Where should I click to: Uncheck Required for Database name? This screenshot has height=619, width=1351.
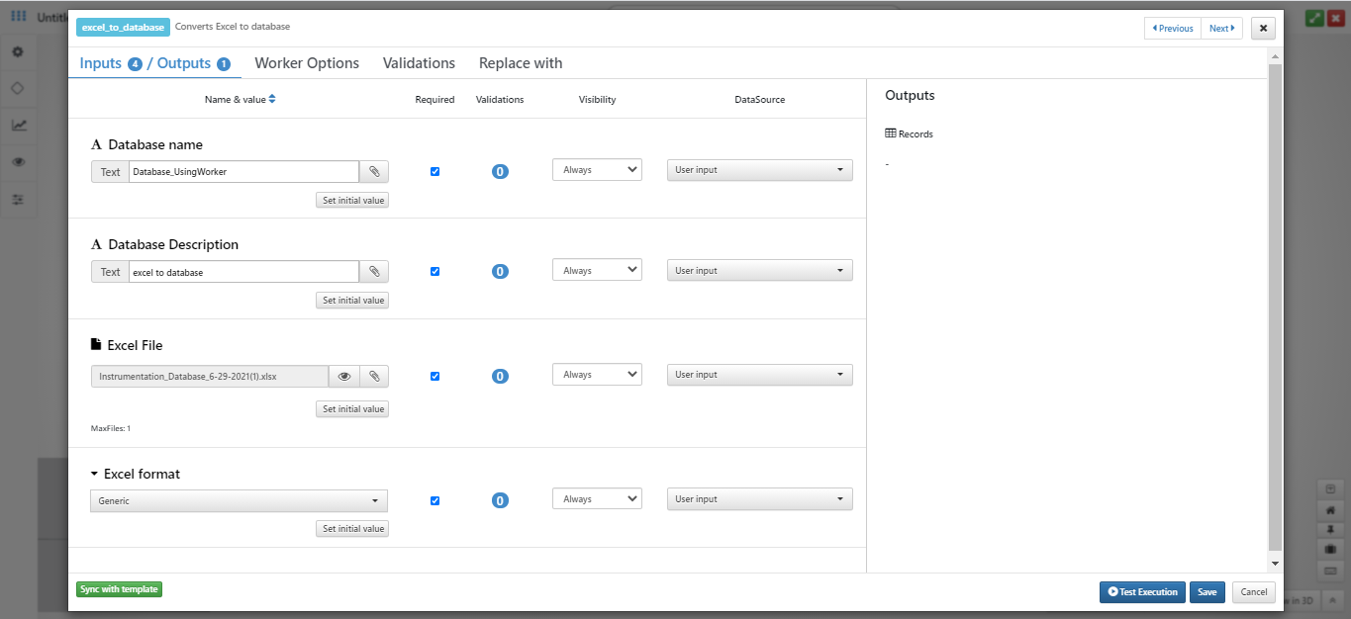(x=434, y=171)
